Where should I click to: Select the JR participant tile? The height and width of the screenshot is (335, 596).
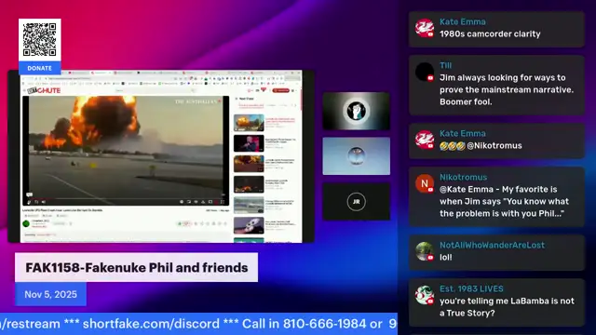pos(356,202)
